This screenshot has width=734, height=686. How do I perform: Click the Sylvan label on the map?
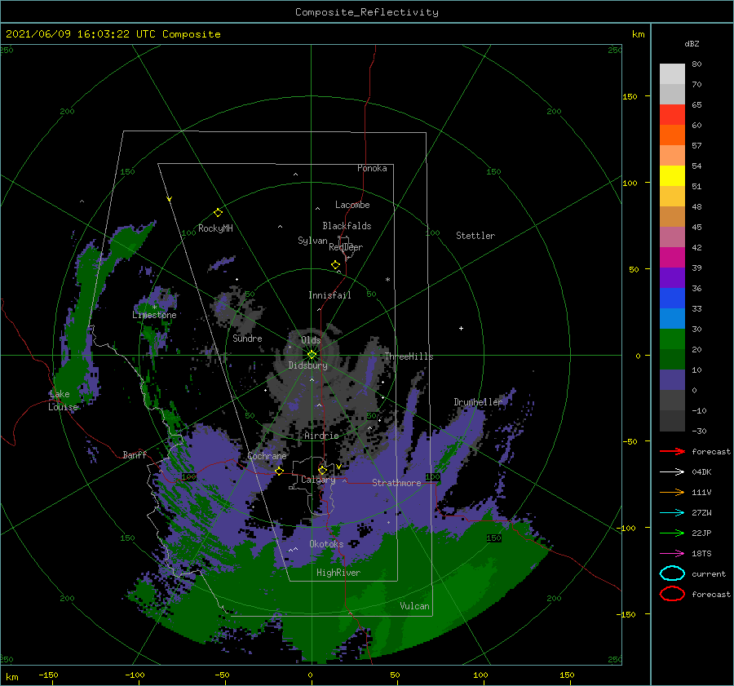click(312, 241)
